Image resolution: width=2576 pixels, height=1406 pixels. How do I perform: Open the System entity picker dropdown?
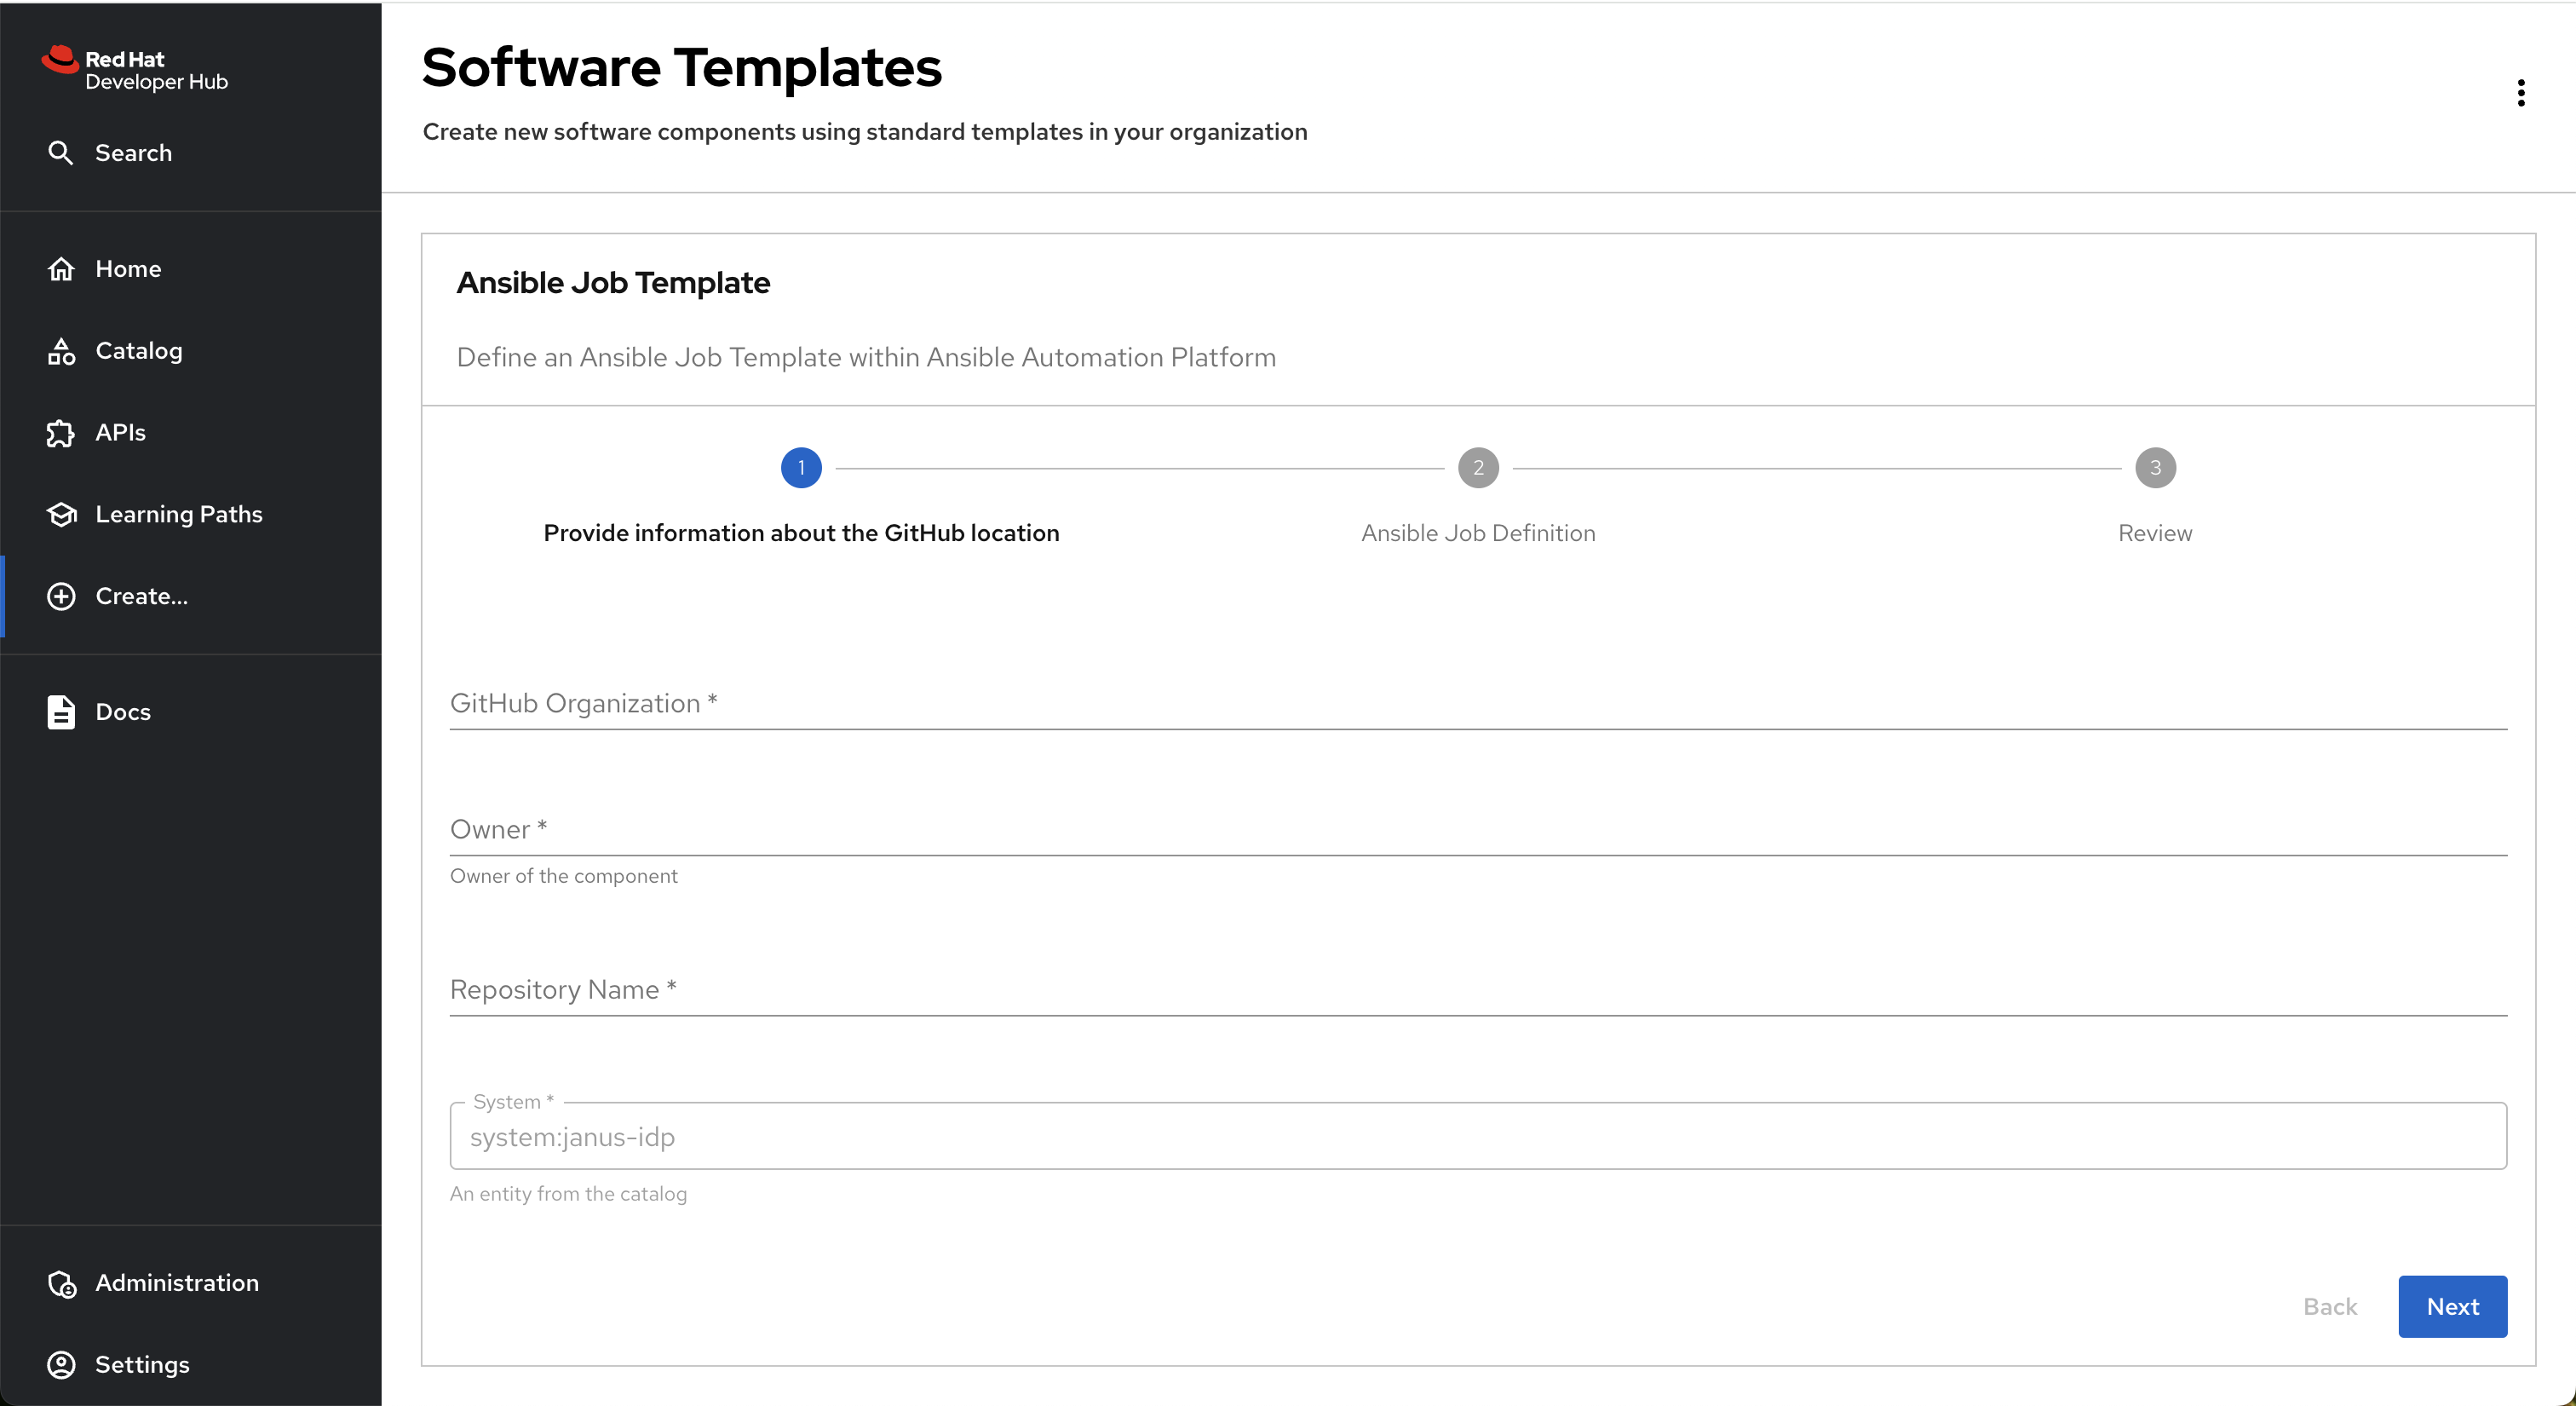(1477, 1136)
